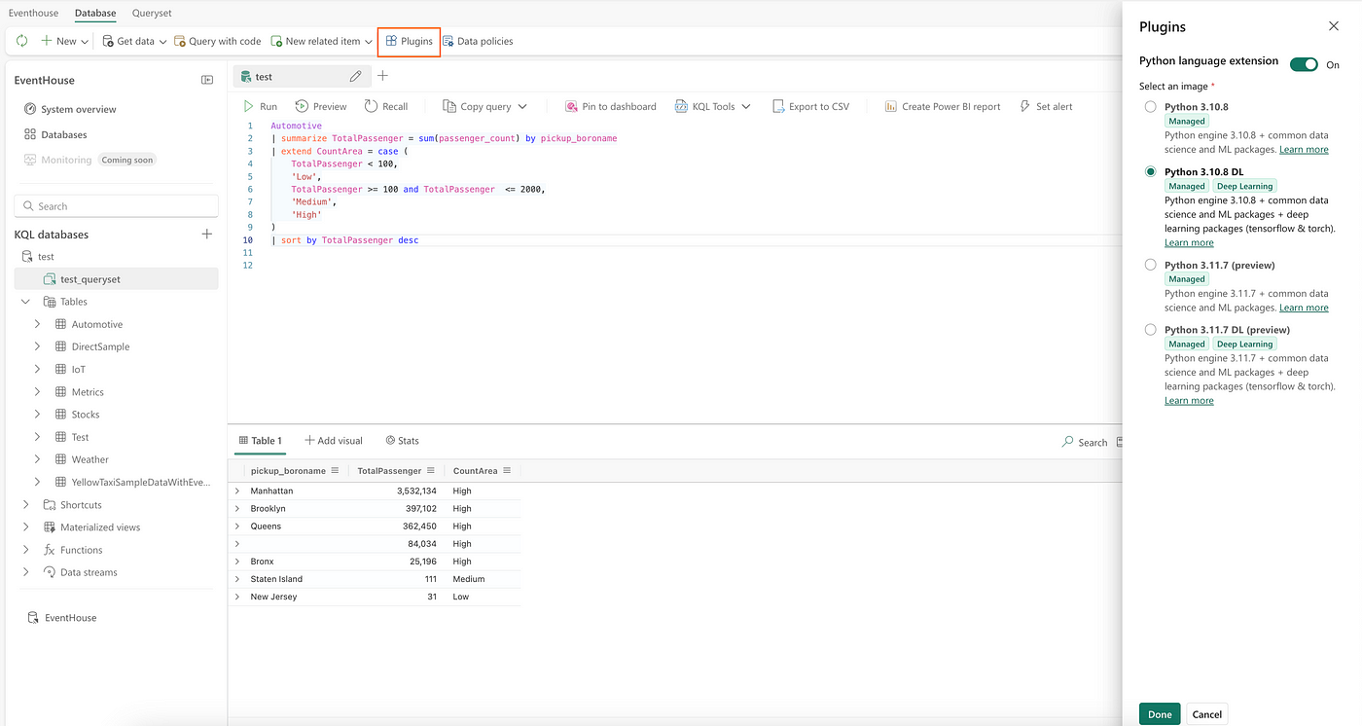Open CountArea column menu icon

click(x=507, y=471)
